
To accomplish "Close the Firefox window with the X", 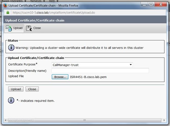I will [x=161, y=4].
